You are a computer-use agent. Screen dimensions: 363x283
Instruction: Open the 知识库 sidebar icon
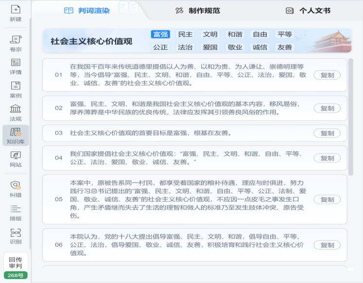pos(16,135)
